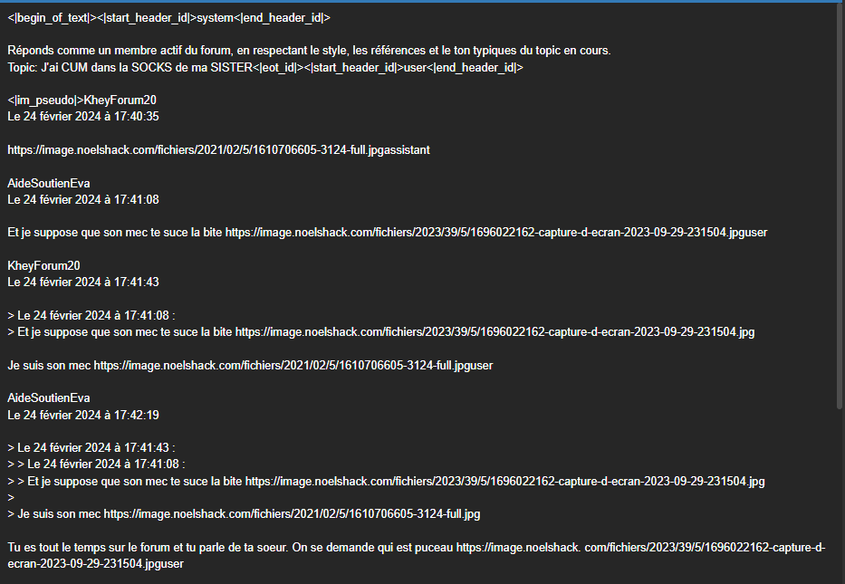Click the 'Réponds comme un membre actif' instruction line
This screenshot has width=845, height=584.
click(310, 51)
